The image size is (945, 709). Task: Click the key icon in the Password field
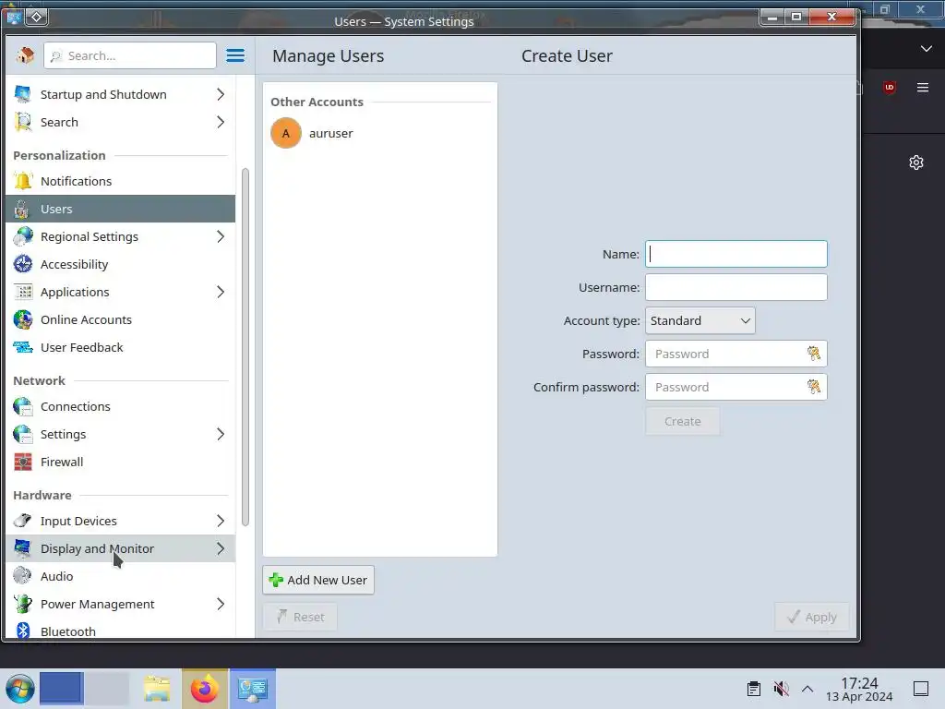(x=814, y=354)
